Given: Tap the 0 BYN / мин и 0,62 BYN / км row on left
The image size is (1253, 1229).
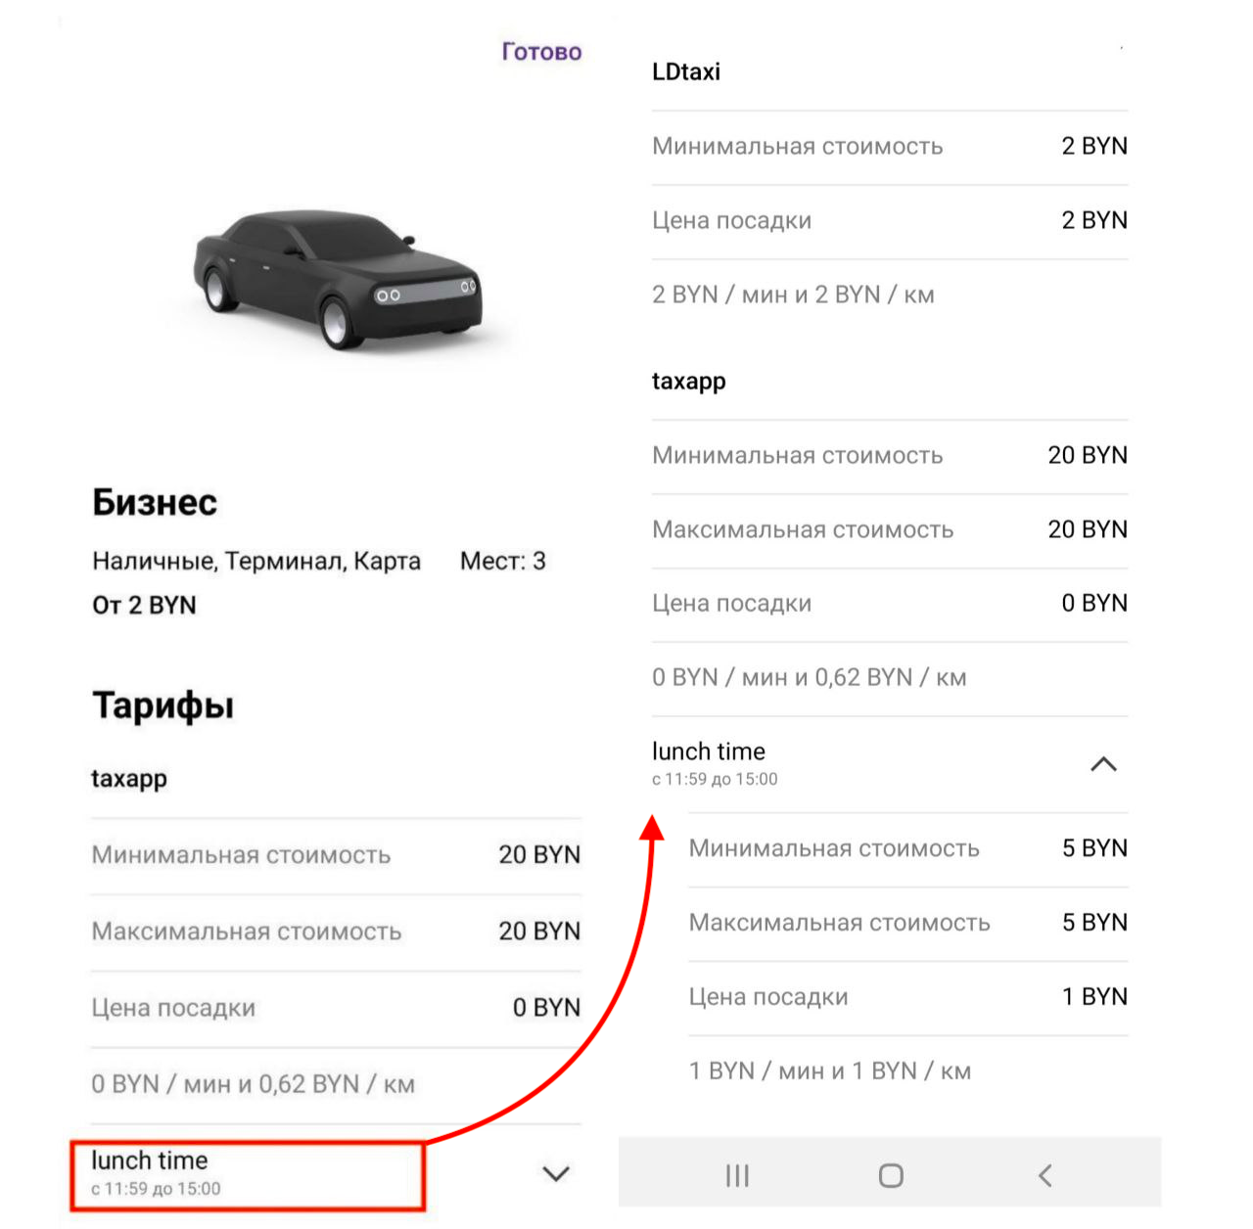Looking at the screenshot, I should point(254,1084).
